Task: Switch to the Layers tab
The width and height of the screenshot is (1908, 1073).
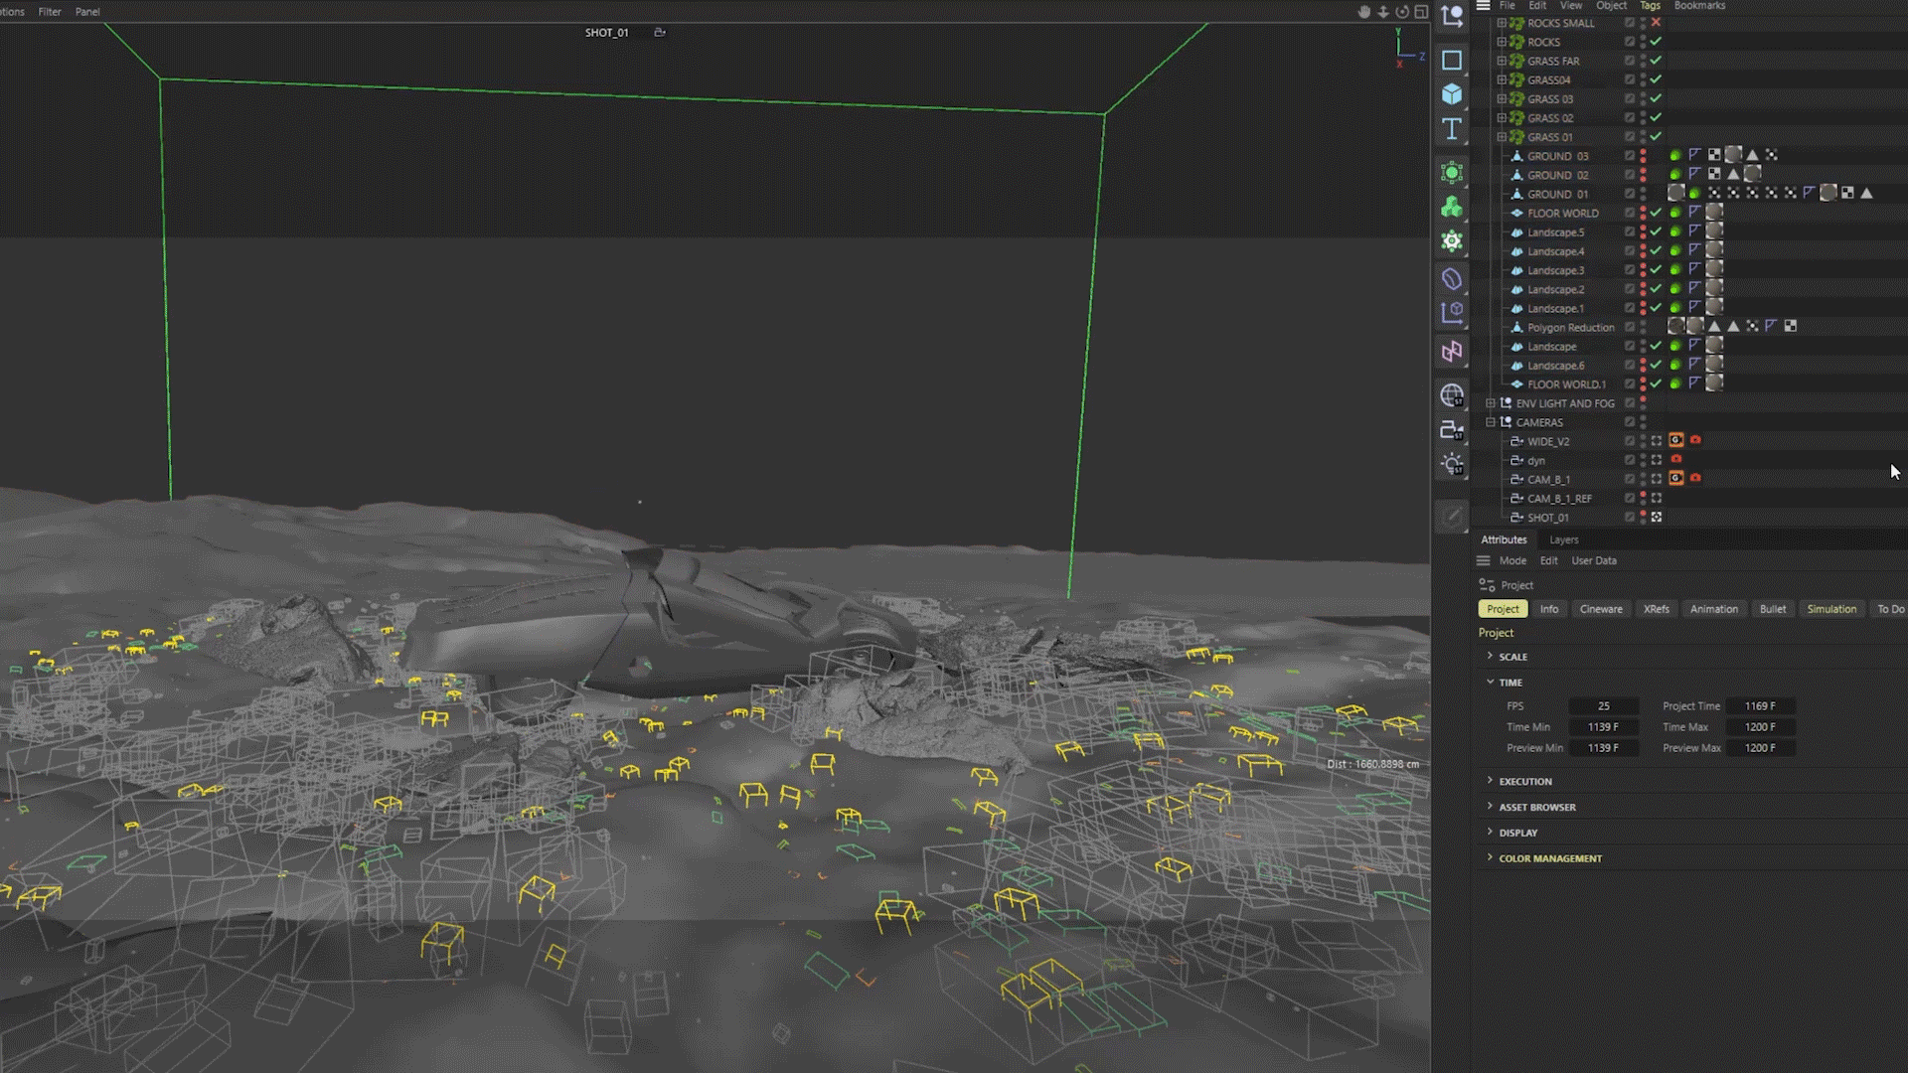Action: 1563,539
